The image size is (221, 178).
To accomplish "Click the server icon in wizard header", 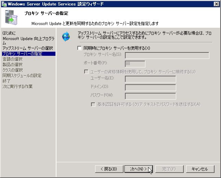I will tap(11, 17).
